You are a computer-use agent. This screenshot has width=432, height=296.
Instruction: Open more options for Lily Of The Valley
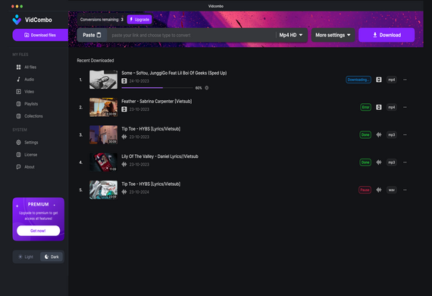tap(405, 162)
